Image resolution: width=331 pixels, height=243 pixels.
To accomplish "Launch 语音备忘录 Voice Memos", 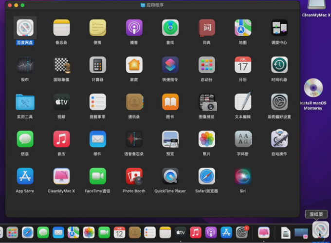I will pos(134,139).
